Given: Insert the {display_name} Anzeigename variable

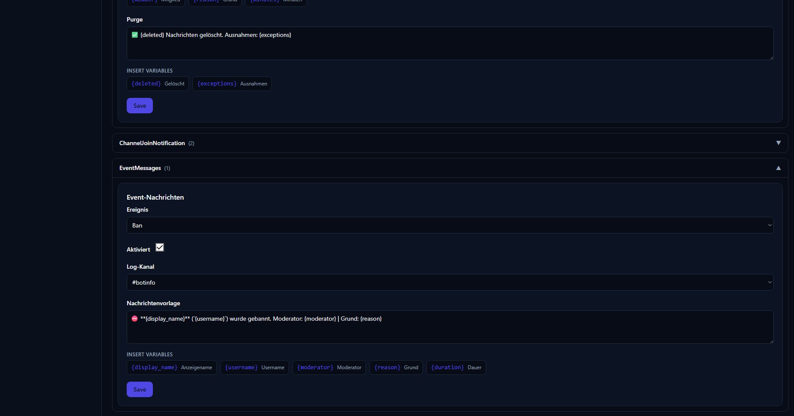Looking at the screenshot, I should (x=172, y=367).
